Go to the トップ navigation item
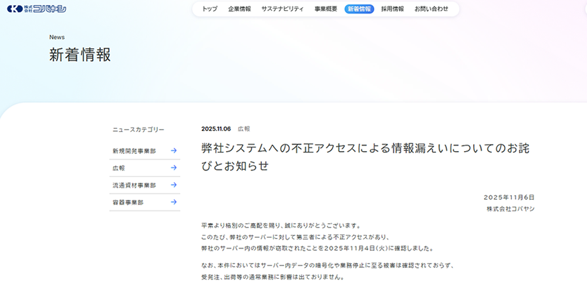This screenshot has height=285, width=587. [210, 9]
